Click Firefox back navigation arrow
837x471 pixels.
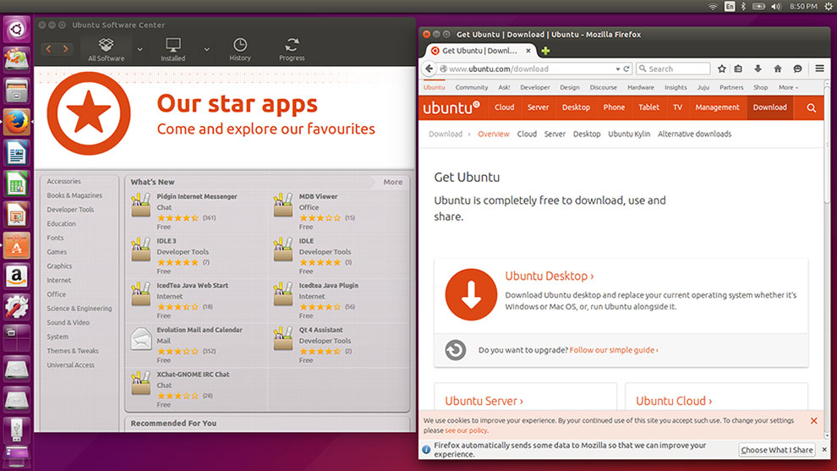tap(429, 68)
